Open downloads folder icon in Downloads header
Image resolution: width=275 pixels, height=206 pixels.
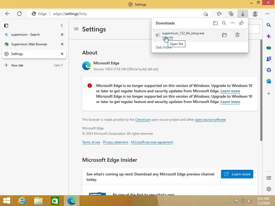click(215, 23)
